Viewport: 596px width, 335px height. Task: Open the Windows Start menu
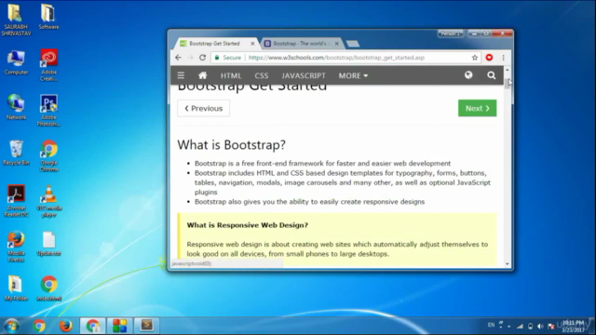click(x=12, y=326)
